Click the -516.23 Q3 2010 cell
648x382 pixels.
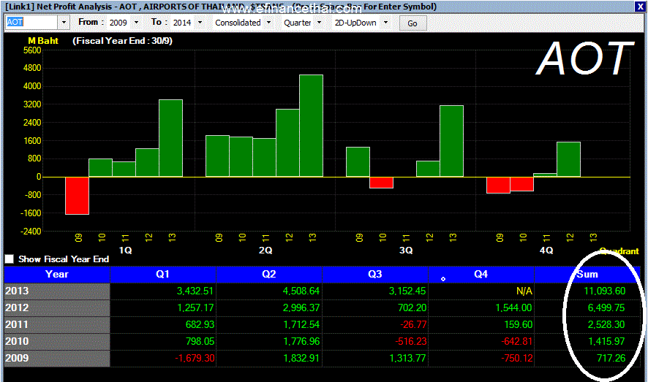pos(375,342)
